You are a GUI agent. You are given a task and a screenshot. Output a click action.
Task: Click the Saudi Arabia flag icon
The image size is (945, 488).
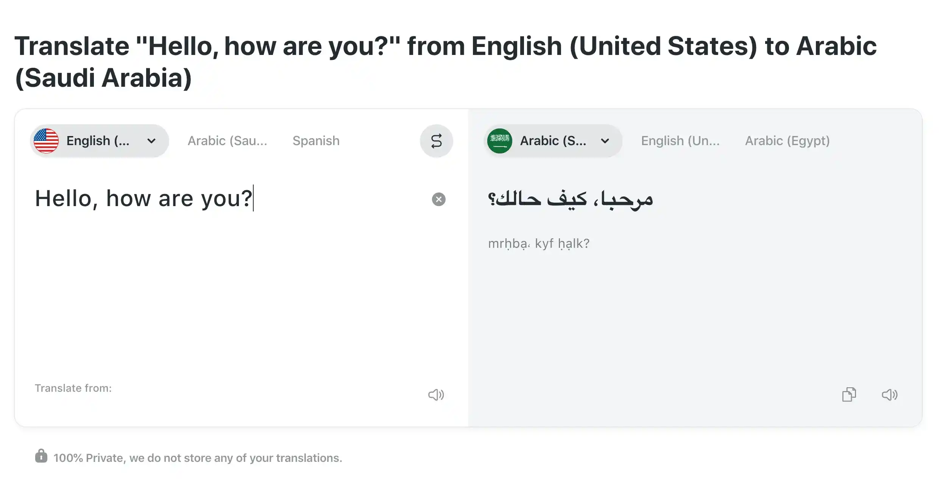click(x=500, y=141)
